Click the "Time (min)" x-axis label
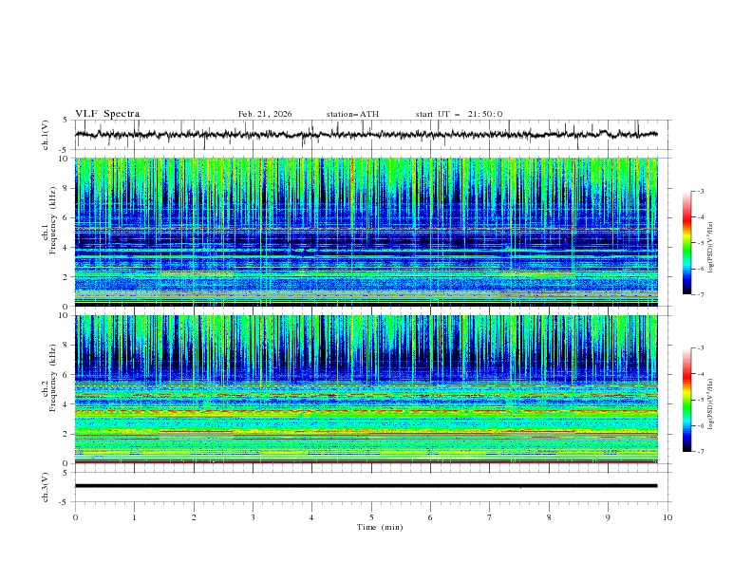The height and width of the screenshot is (581, 752). (x=380, y=527)
